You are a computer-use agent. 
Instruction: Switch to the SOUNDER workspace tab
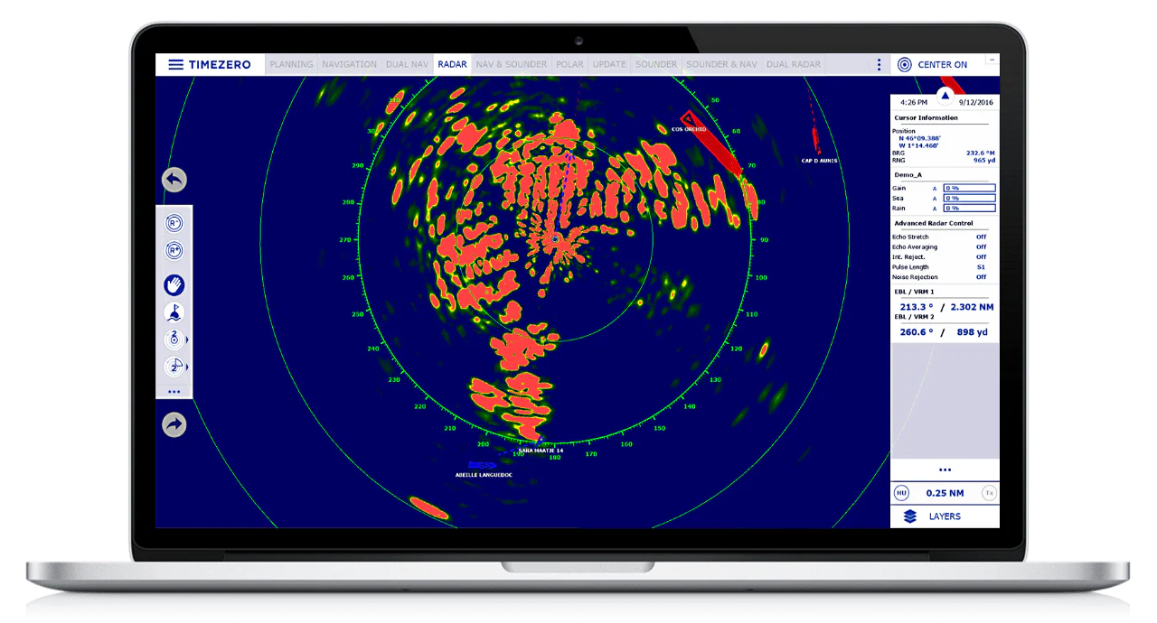pos(656,65)
